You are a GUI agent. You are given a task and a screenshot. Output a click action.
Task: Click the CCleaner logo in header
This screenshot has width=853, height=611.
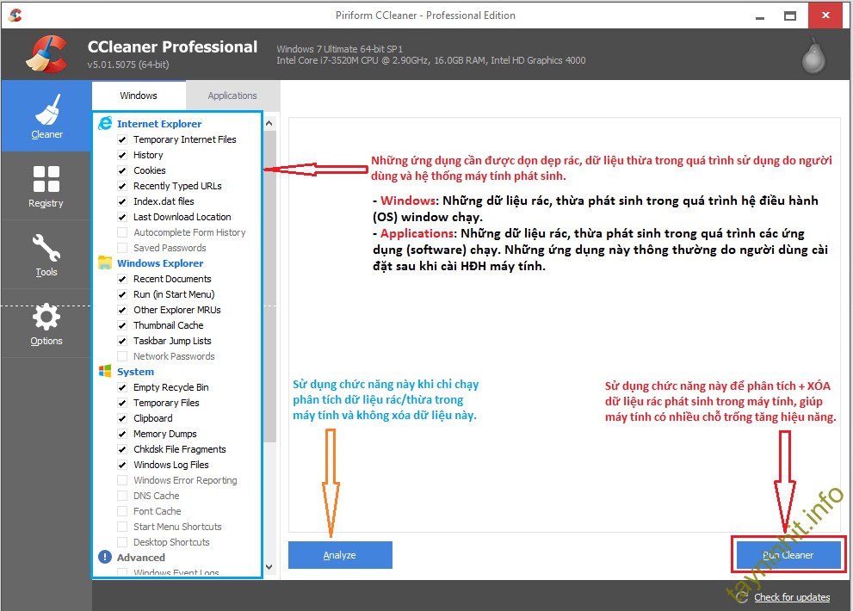[x=46, y=54]
